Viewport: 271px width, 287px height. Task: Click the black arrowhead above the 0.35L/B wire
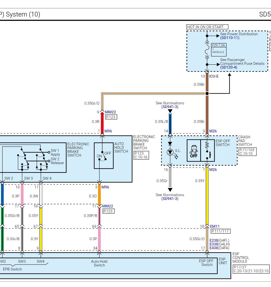[x=170, y=111]
